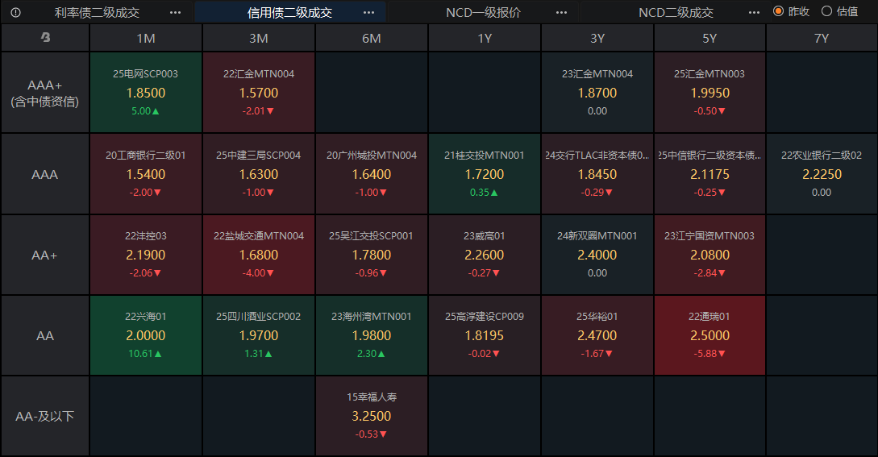
Task: Click the 3M column header
Action: point(259,38)
